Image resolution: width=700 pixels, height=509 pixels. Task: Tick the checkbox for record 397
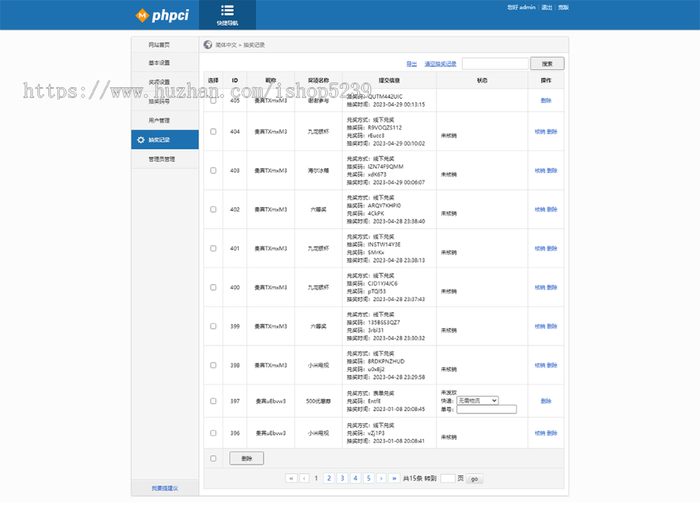pyautogui.click(x=213, y=401)
